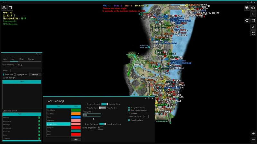Toggle the Backpacks category checkbox

point(39,132)
